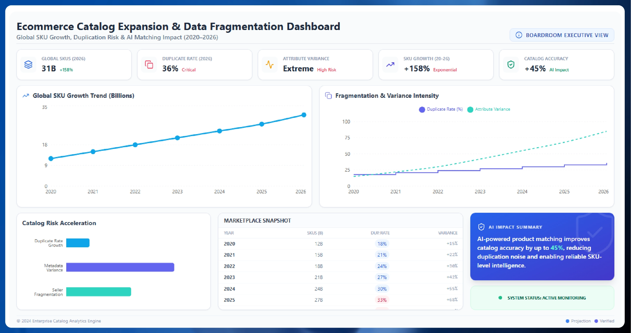Screen dimensions: 631x333
Task: Click the Seller Fragmentation teal bar
Action: point(98,292)
